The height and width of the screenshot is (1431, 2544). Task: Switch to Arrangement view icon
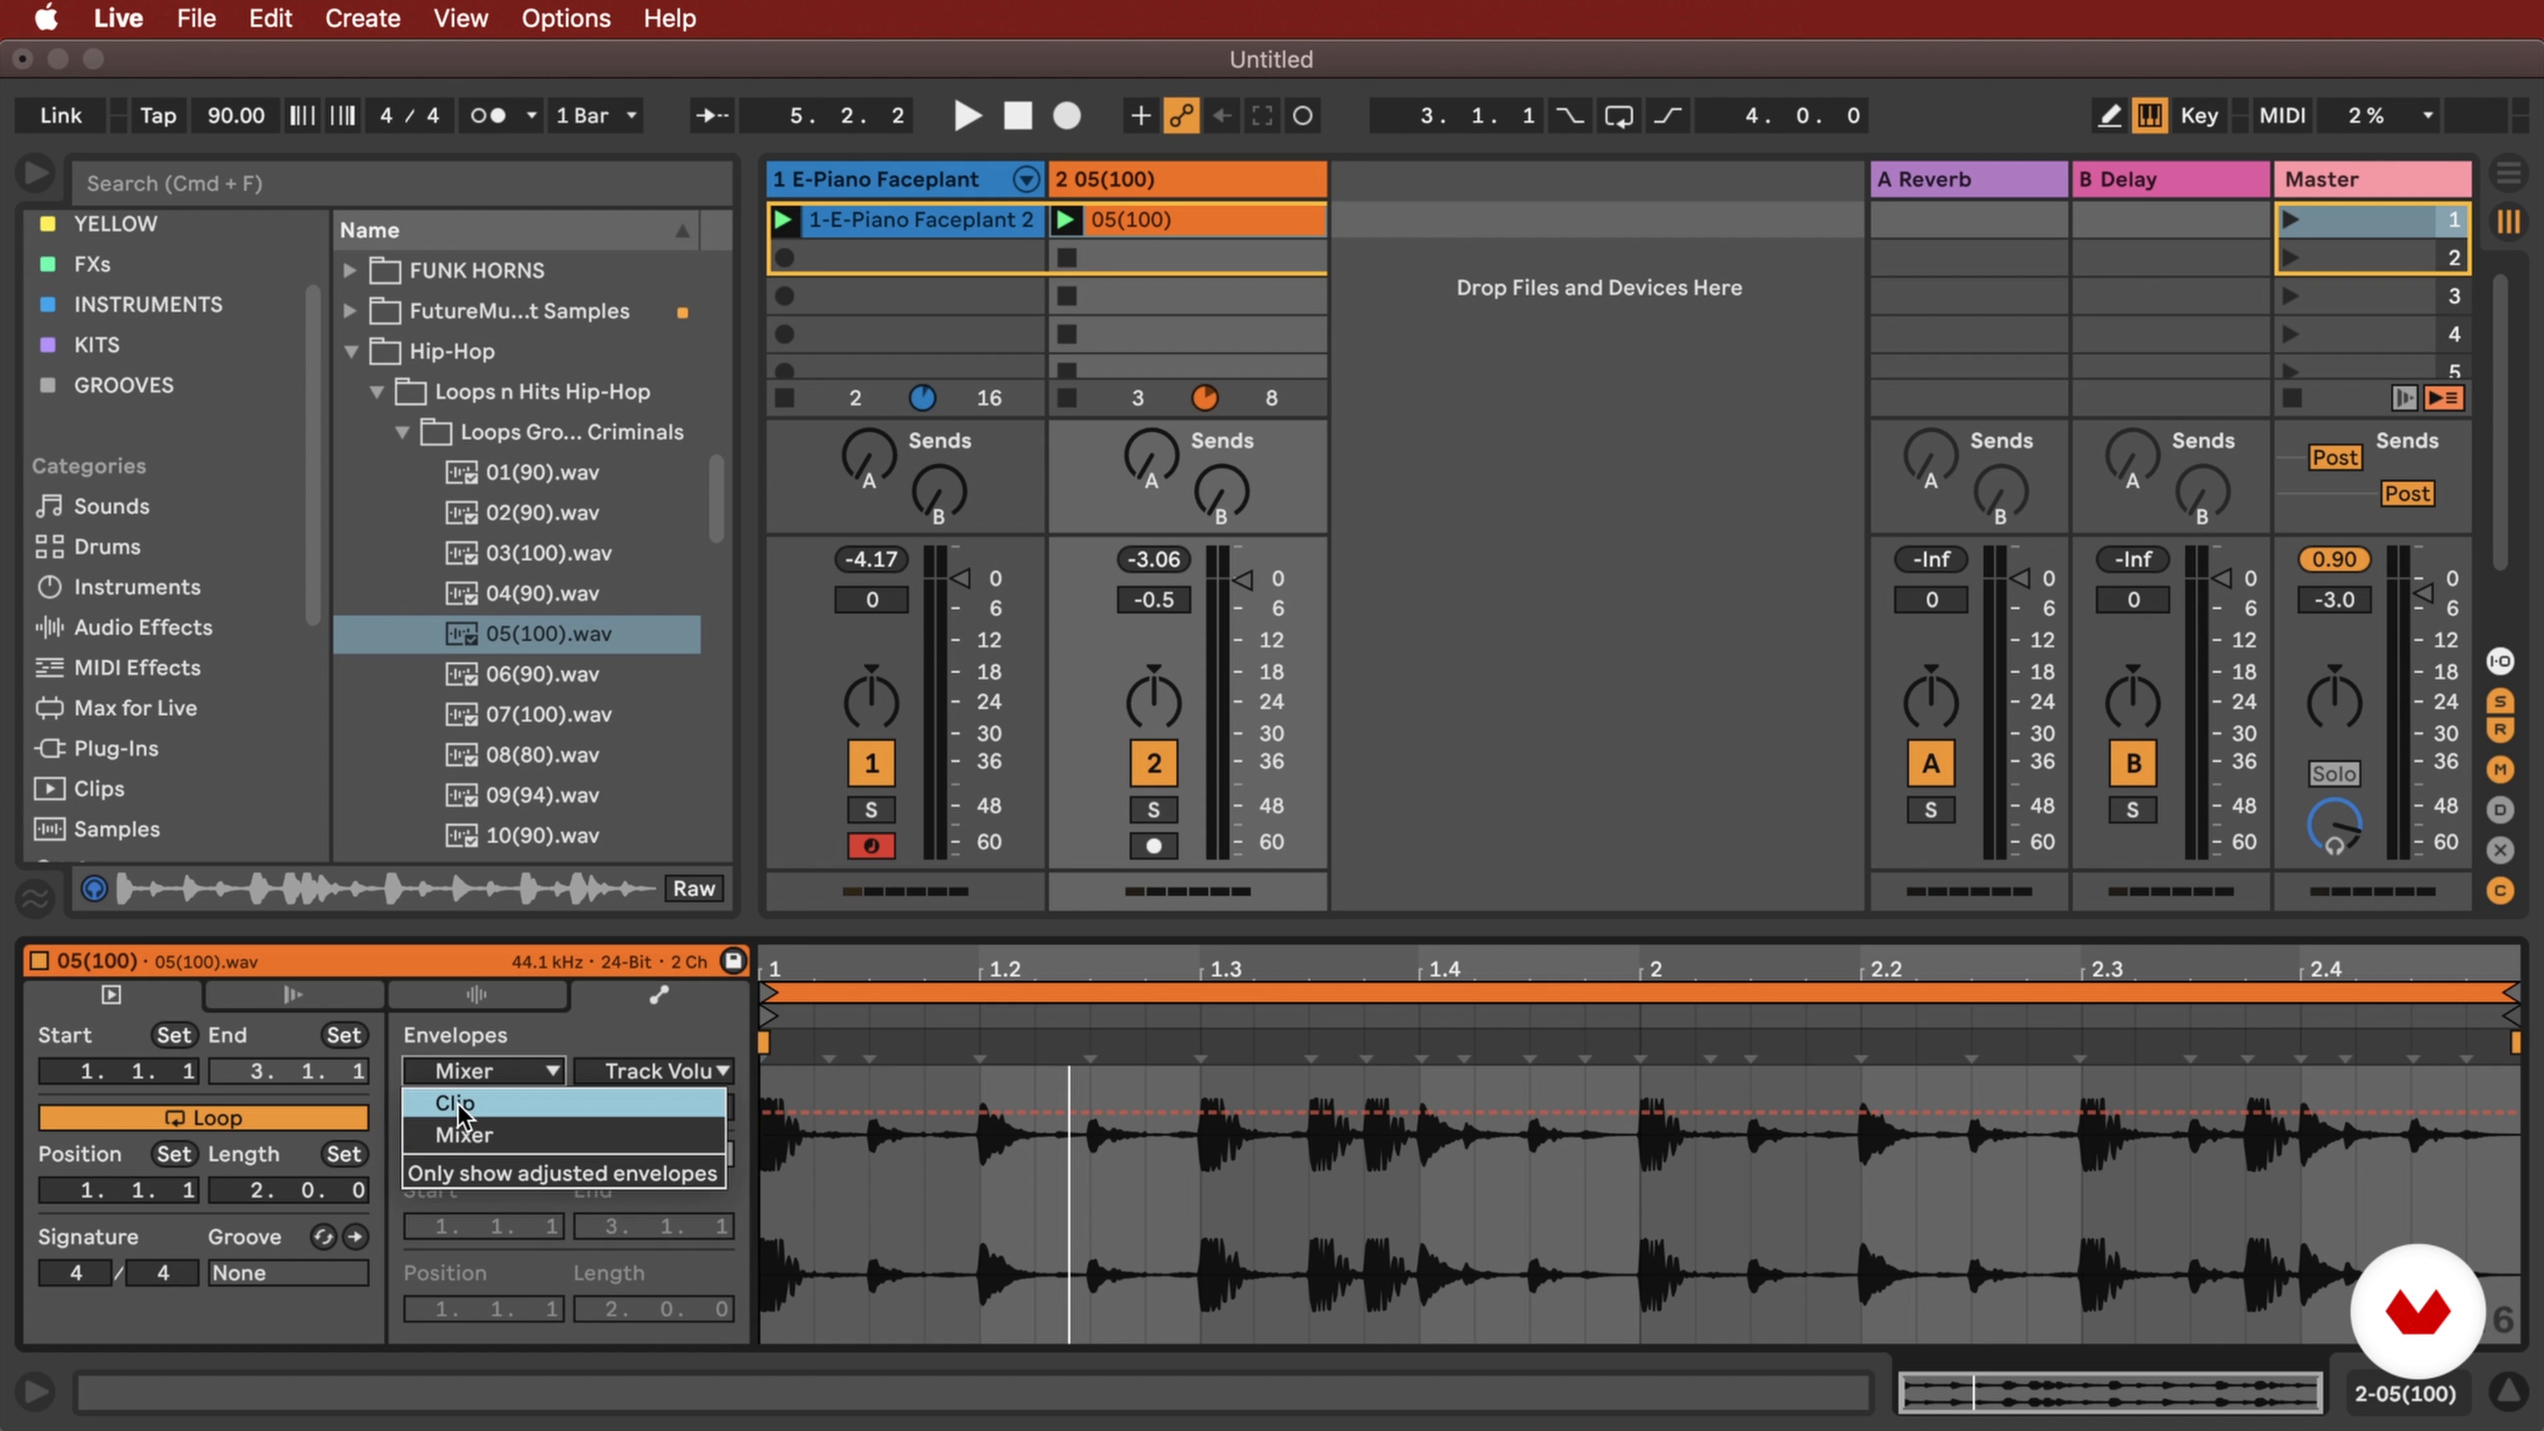click(2508, 174)
